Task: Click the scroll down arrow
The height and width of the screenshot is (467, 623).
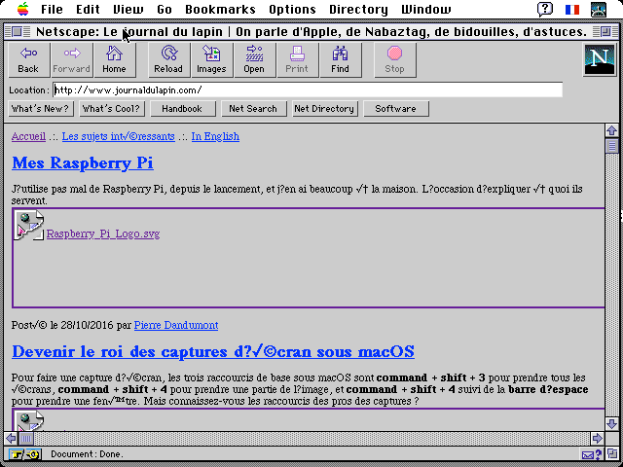Action: 612,423
